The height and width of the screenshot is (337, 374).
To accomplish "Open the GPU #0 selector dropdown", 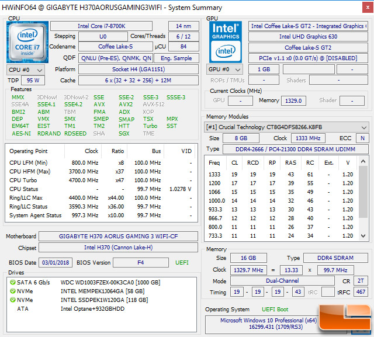I will 224,70.
